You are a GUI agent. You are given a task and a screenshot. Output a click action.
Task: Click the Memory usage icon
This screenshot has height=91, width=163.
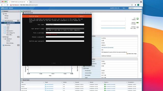(138, 22)
